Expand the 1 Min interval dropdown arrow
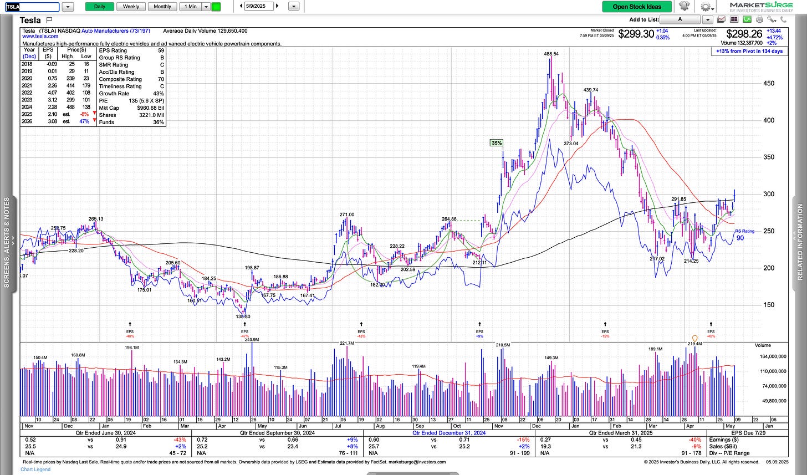 (206, 7)
